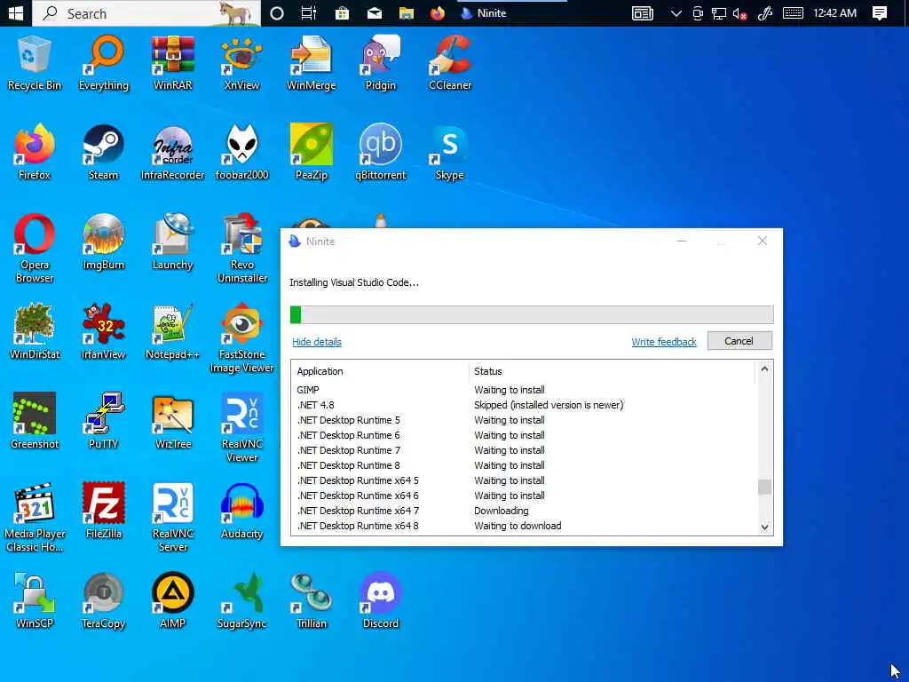
Task: Select the Opera Browser desktop icon
Action: click(x=35, y=249)
